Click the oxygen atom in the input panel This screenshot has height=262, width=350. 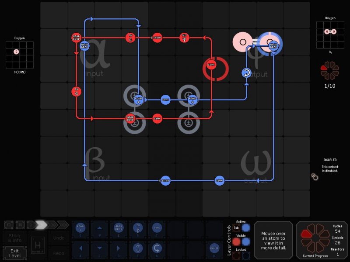pos(16,52)
